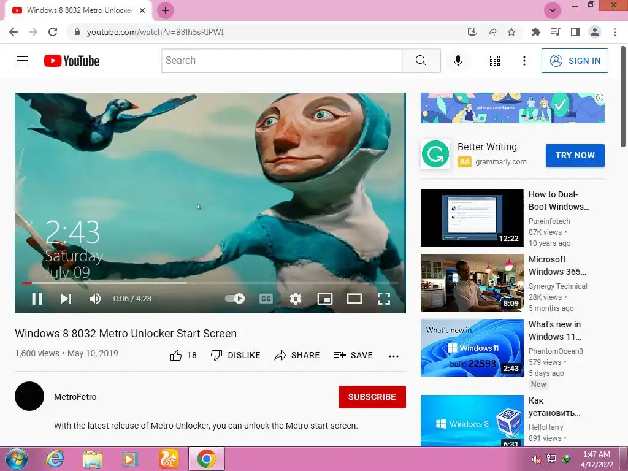Open the ad info icon on banner

600,98
